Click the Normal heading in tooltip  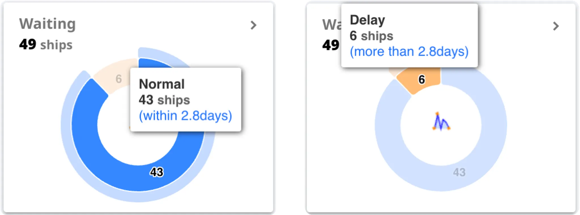[x=162, y=84]
